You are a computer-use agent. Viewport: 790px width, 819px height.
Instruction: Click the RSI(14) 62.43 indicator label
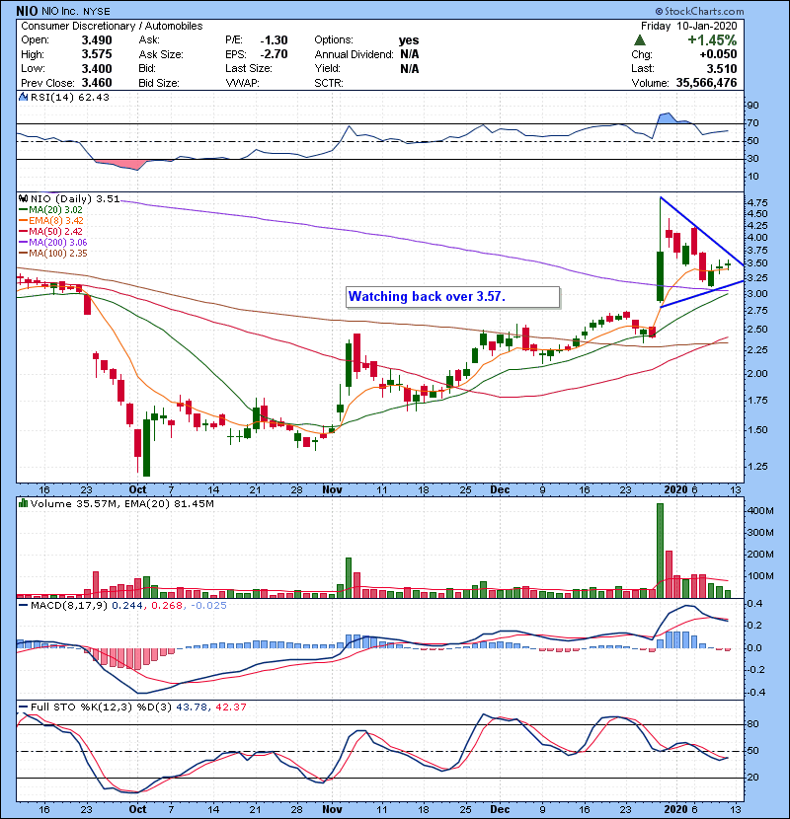(x=70, y=97)
